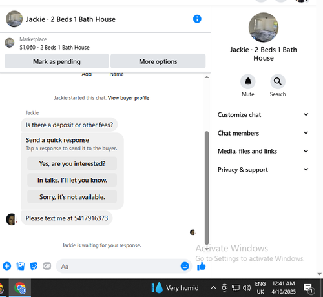Screen dimensions: 323x297
Task: Expand Customize chat section
Action: [x=263, y=114]
